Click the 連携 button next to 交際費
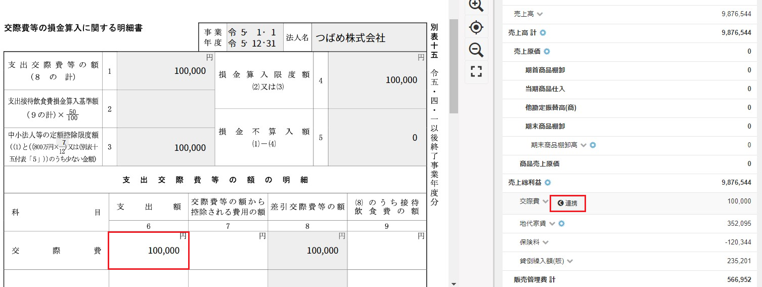 coord(567,203)
